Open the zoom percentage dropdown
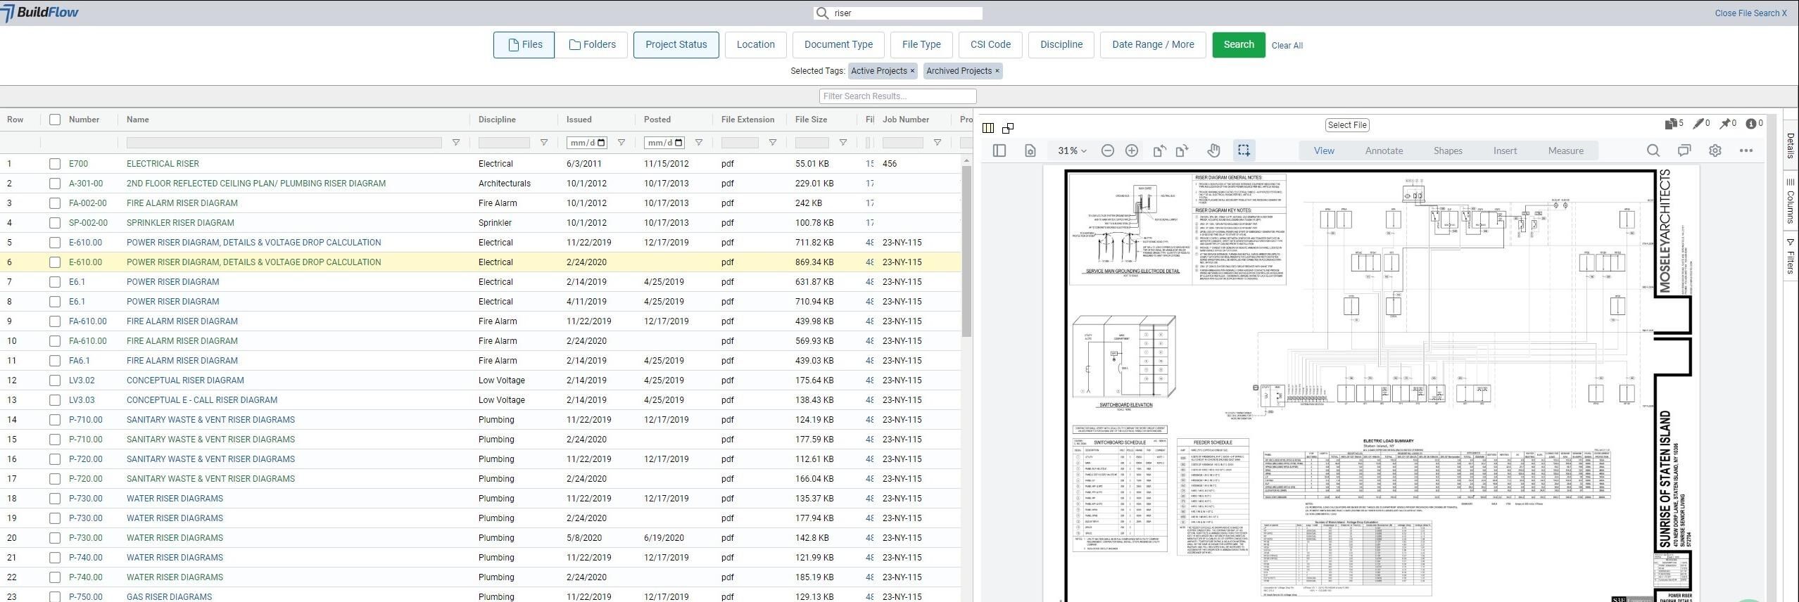This screenshot has width=1799, height=602. [x=1072, y=150]
